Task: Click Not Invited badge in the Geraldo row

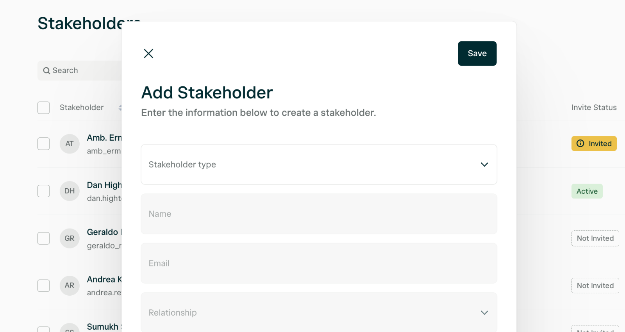Action: coord(595,238)
